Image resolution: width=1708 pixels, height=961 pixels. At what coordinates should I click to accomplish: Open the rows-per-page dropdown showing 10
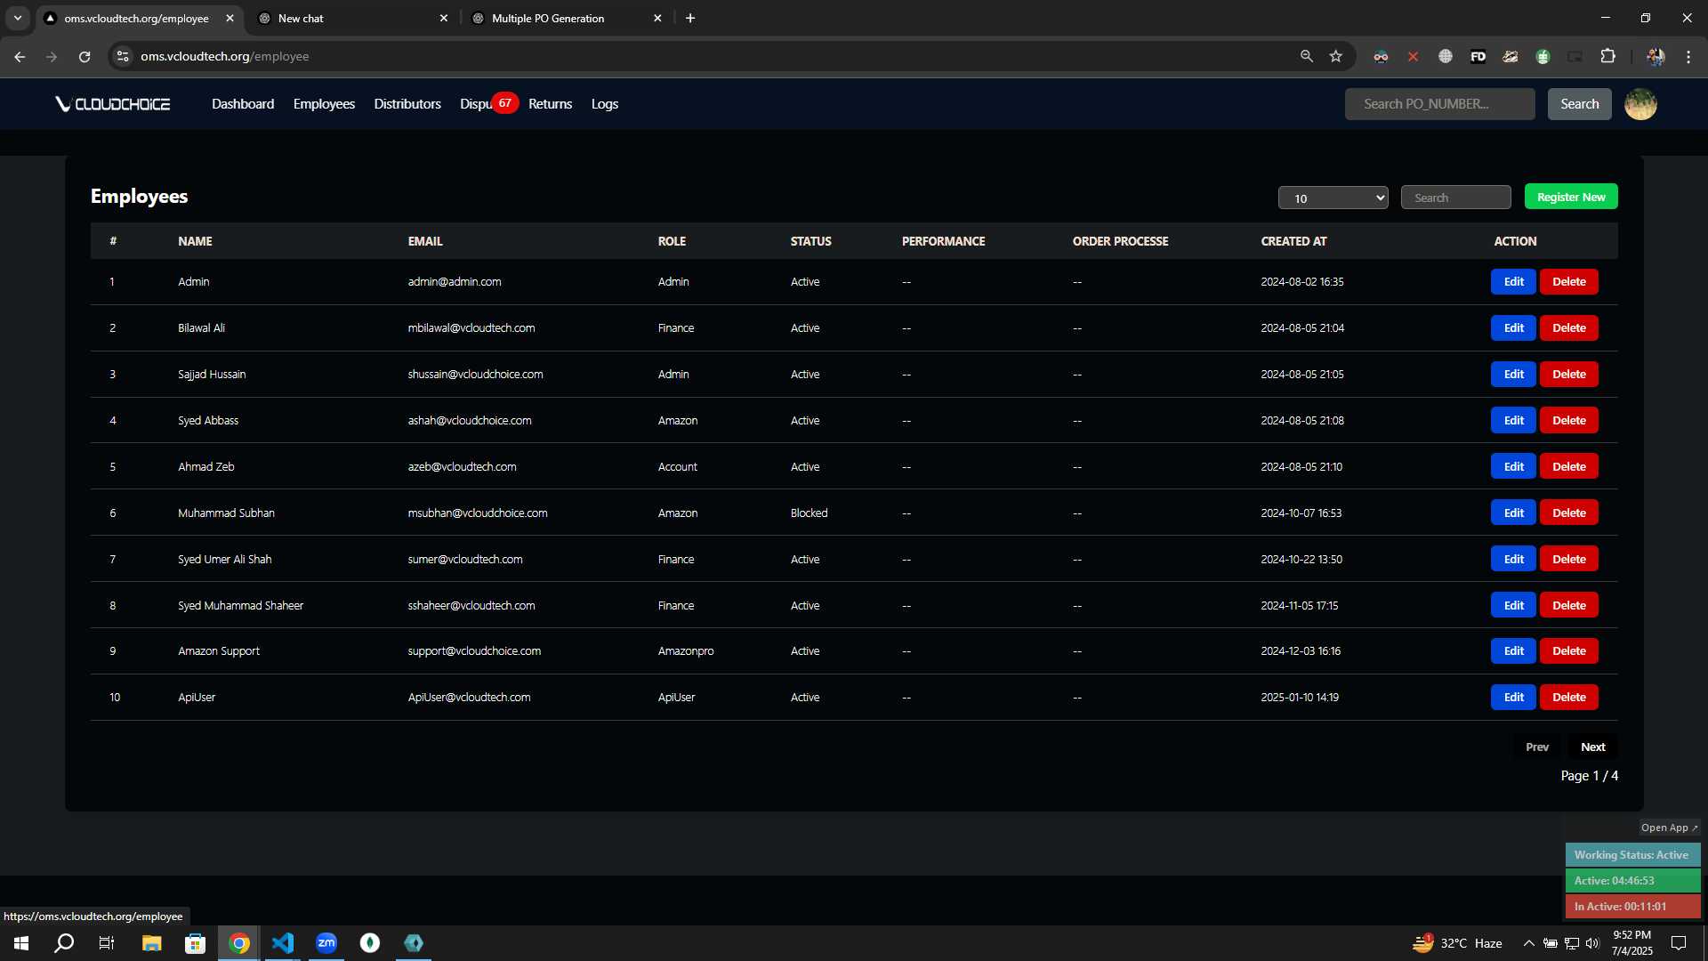pyautogui.click(x=1333, y=198)
